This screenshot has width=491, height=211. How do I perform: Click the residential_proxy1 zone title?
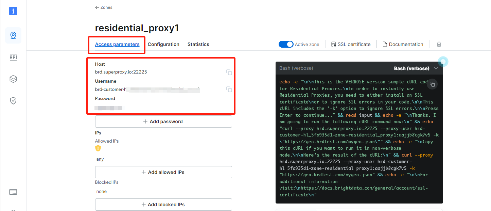137,28
